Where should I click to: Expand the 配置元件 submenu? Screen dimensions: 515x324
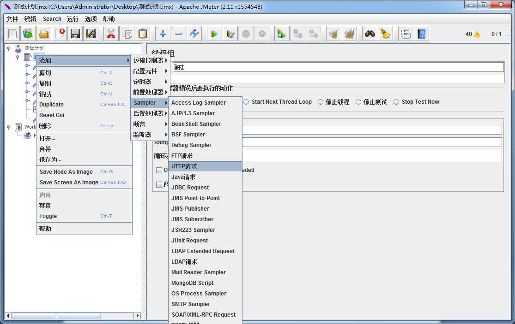click(150, 71)
